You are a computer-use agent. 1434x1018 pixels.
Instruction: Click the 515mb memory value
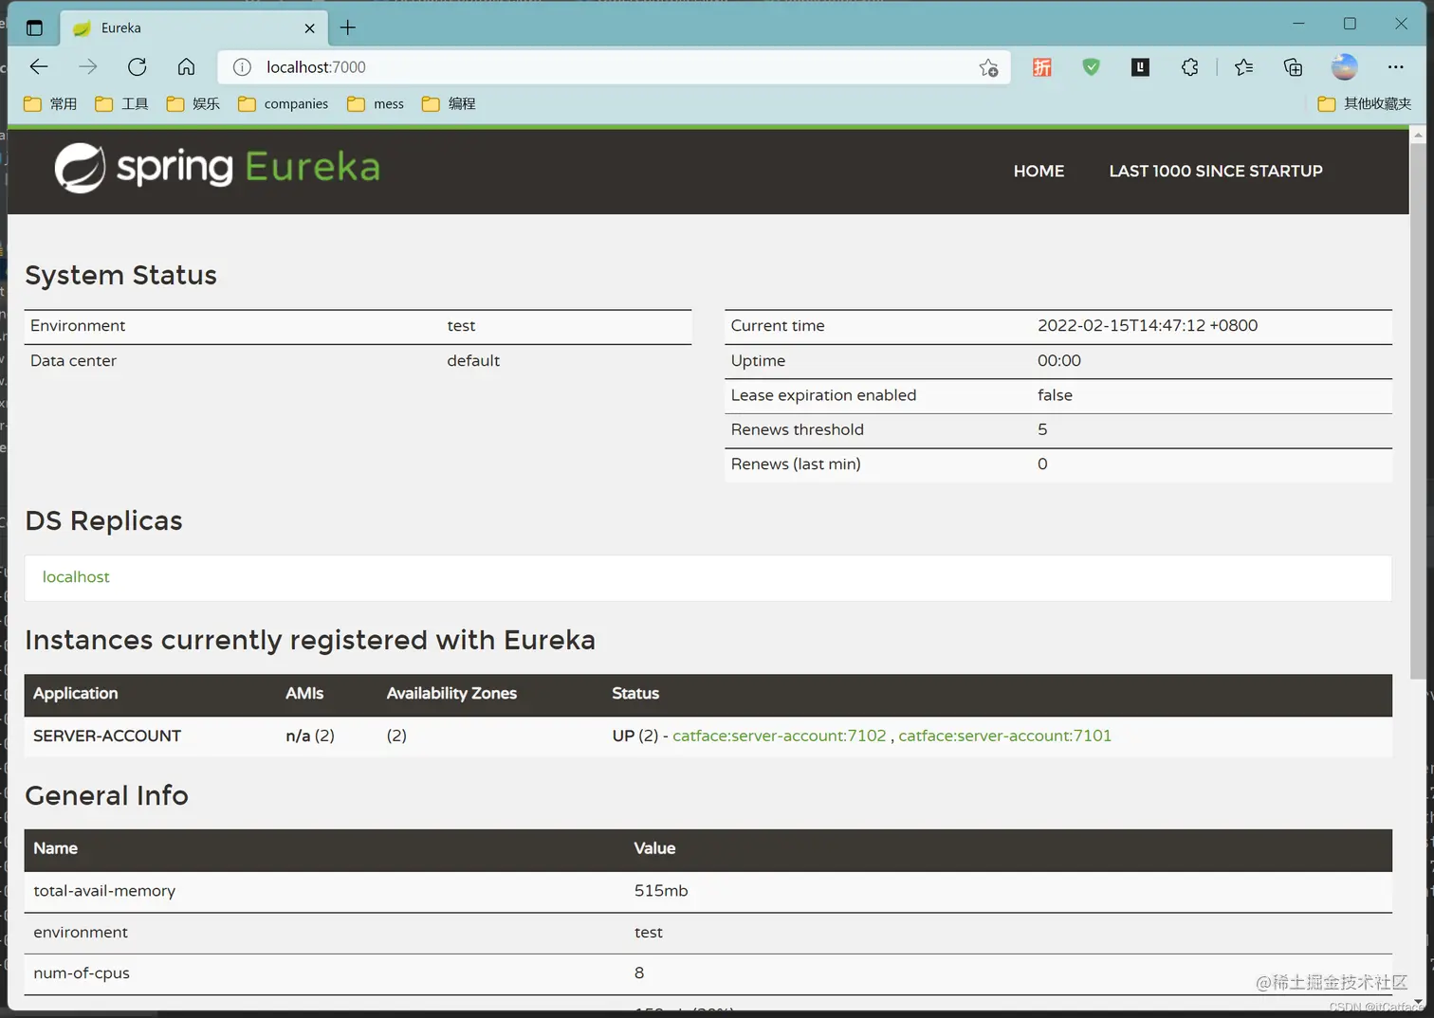(x=661, y=890)
